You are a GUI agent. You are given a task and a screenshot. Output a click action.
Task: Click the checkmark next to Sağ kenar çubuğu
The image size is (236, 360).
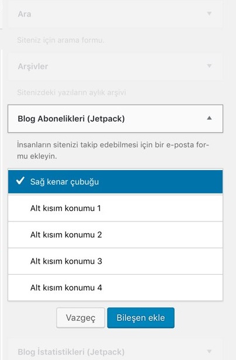coord(20,181)
